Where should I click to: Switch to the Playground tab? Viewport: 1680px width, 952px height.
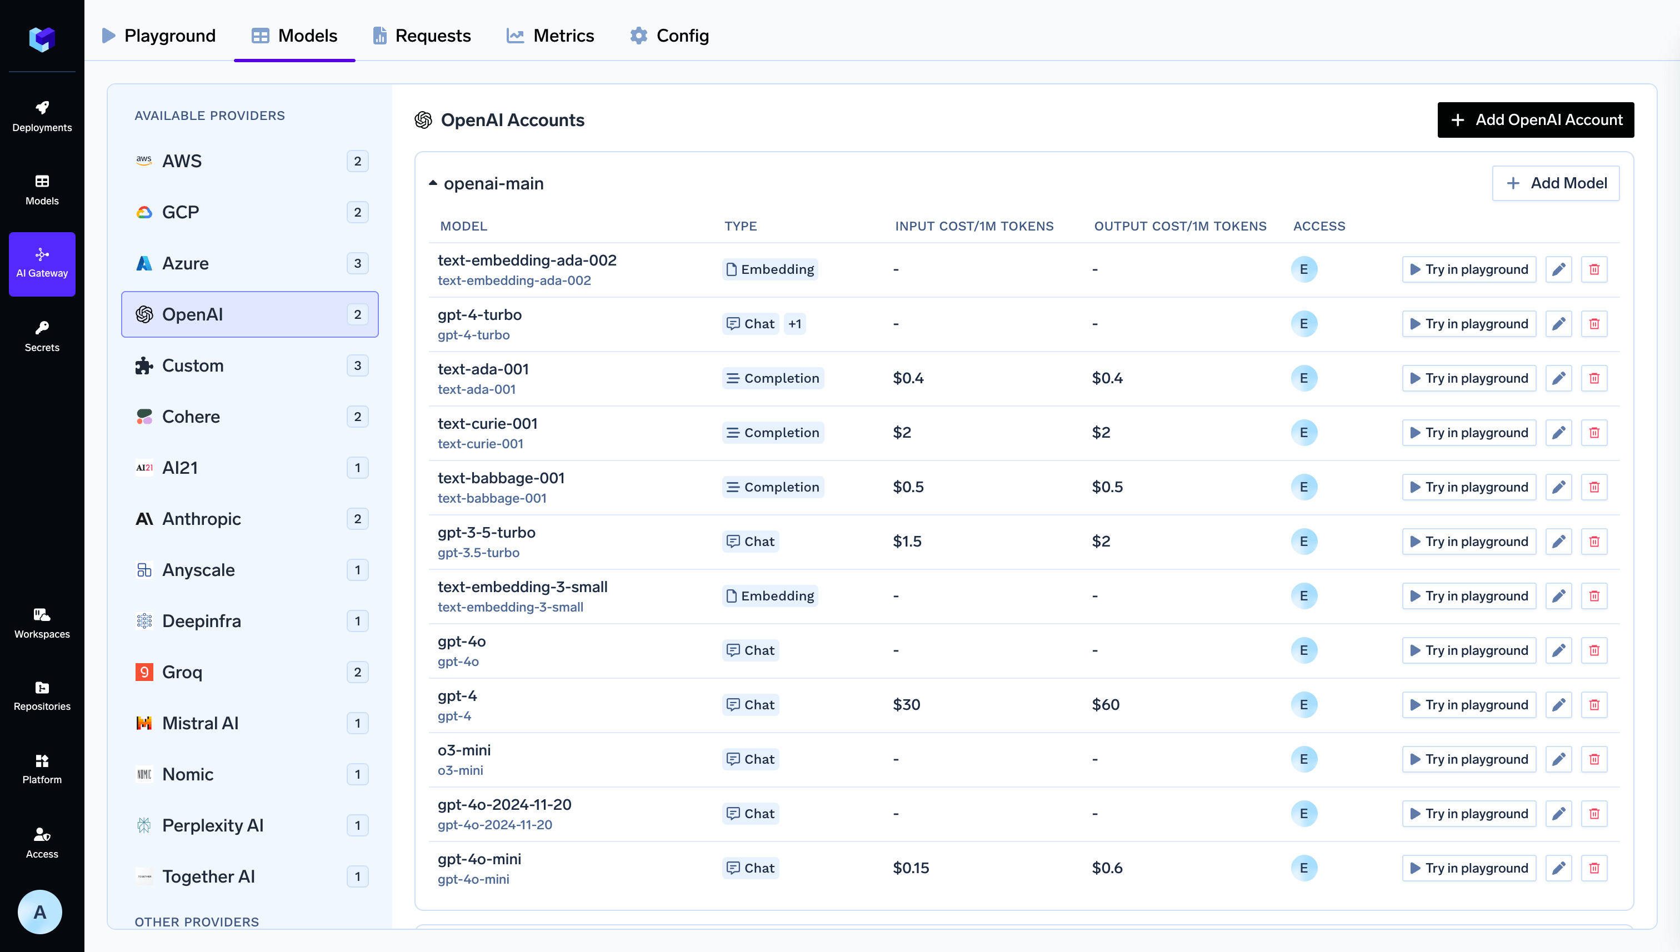(x=159, y=36)
